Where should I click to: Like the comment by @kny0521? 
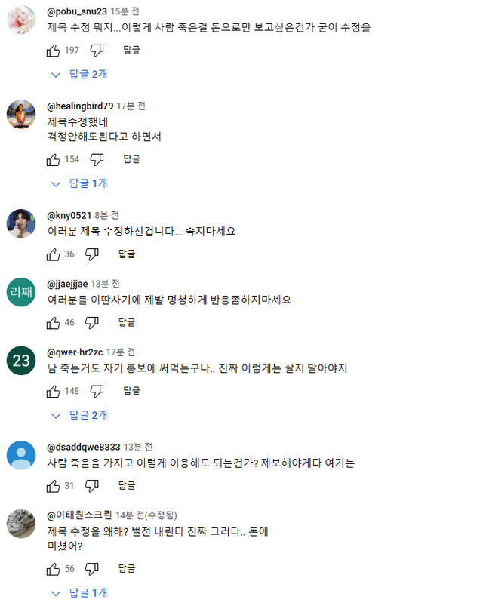pos(54,254)
